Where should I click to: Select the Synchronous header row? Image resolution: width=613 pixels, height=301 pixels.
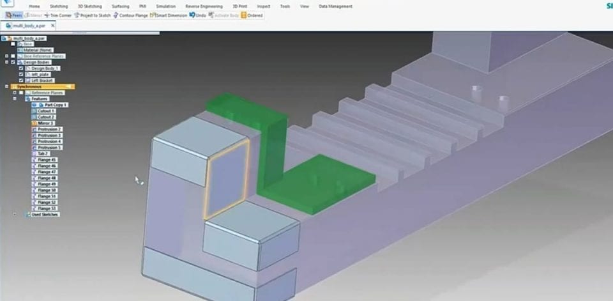tap(42, 86)
